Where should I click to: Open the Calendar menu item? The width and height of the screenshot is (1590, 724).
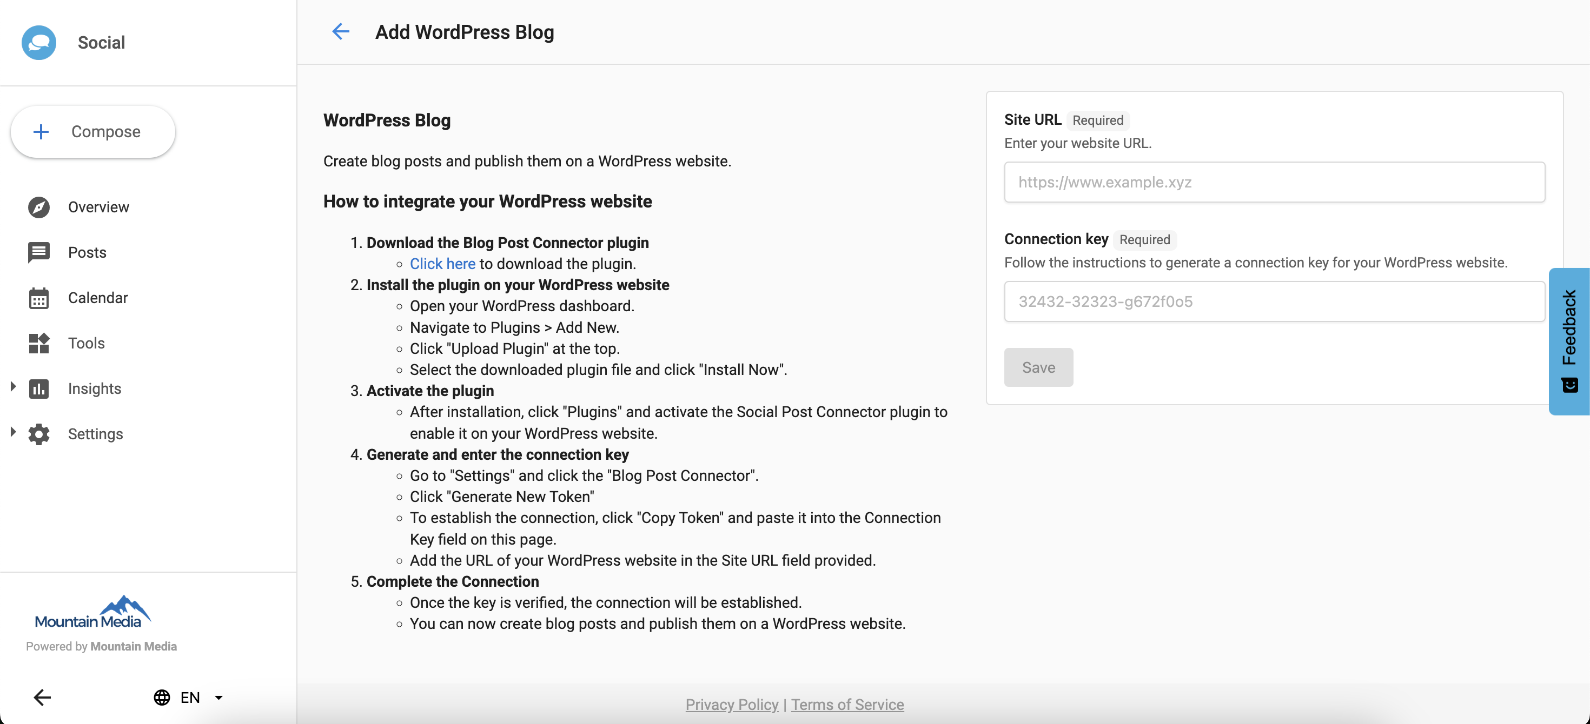[97, 298]
